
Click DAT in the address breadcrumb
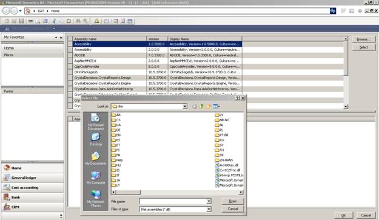point(41,11)
